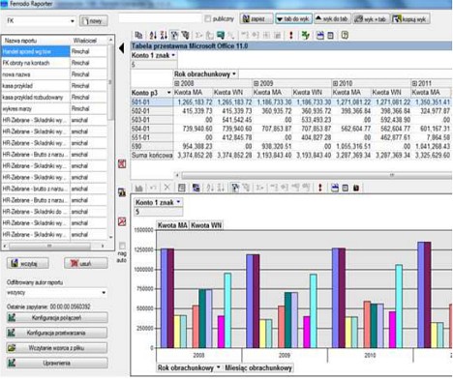Viewport: 453px width, 380px height.
Task: Select the Kwota WN chart series tab
Action: tap(206, 225)
